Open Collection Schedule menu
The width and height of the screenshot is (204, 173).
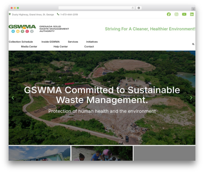coord(21,42)
